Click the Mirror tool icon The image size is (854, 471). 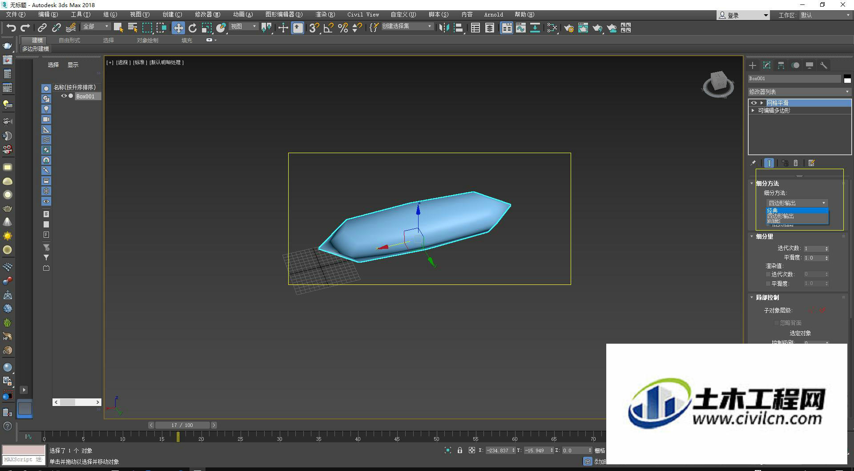pos(444,28)
